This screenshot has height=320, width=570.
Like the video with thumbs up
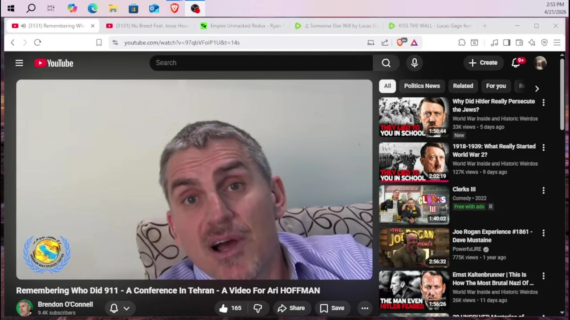(231, 308)
